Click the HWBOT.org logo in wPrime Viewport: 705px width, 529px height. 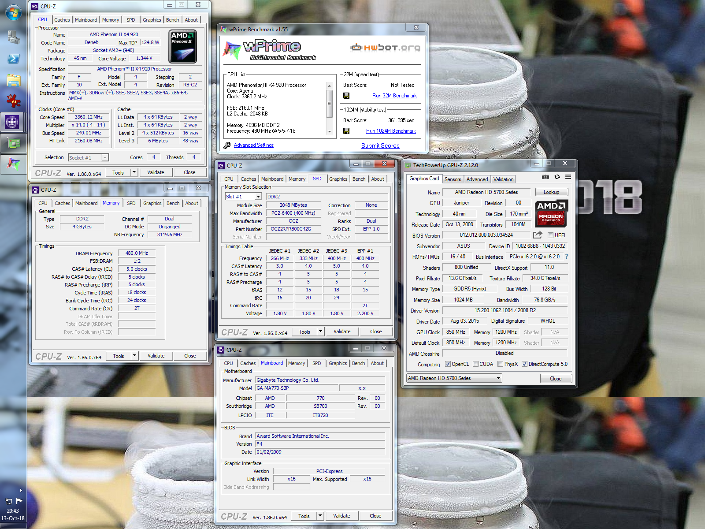point(386,47)
